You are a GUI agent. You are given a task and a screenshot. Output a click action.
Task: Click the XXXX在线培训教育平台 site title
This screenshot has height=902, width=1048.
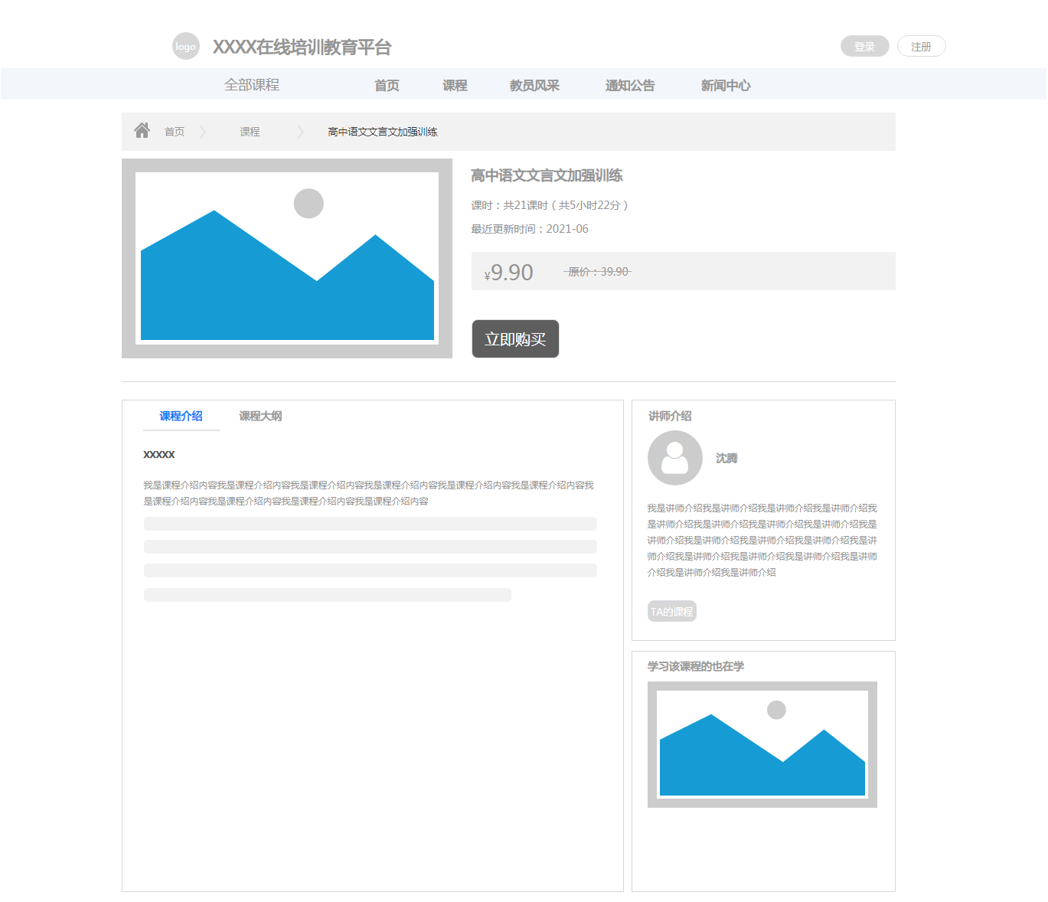point(302,47)
